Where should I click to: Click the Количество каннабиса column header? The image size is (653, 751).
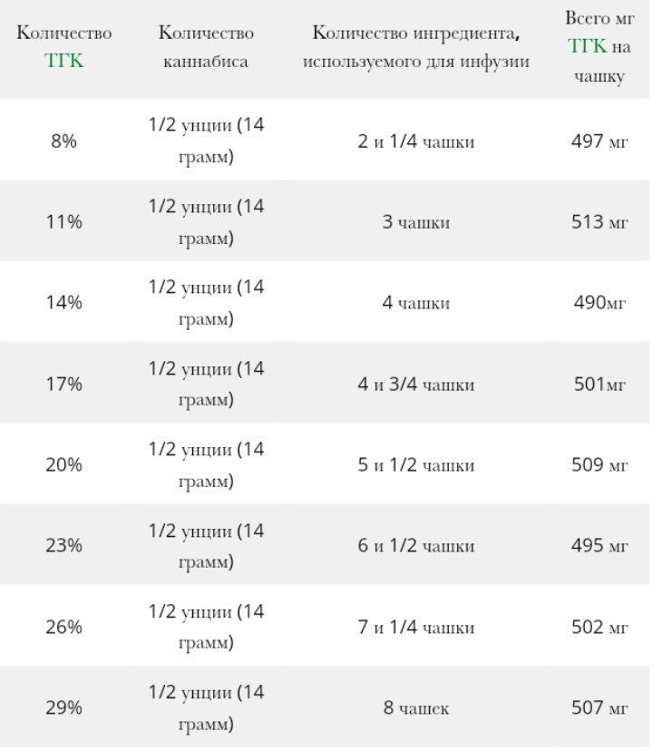(206, 47)
